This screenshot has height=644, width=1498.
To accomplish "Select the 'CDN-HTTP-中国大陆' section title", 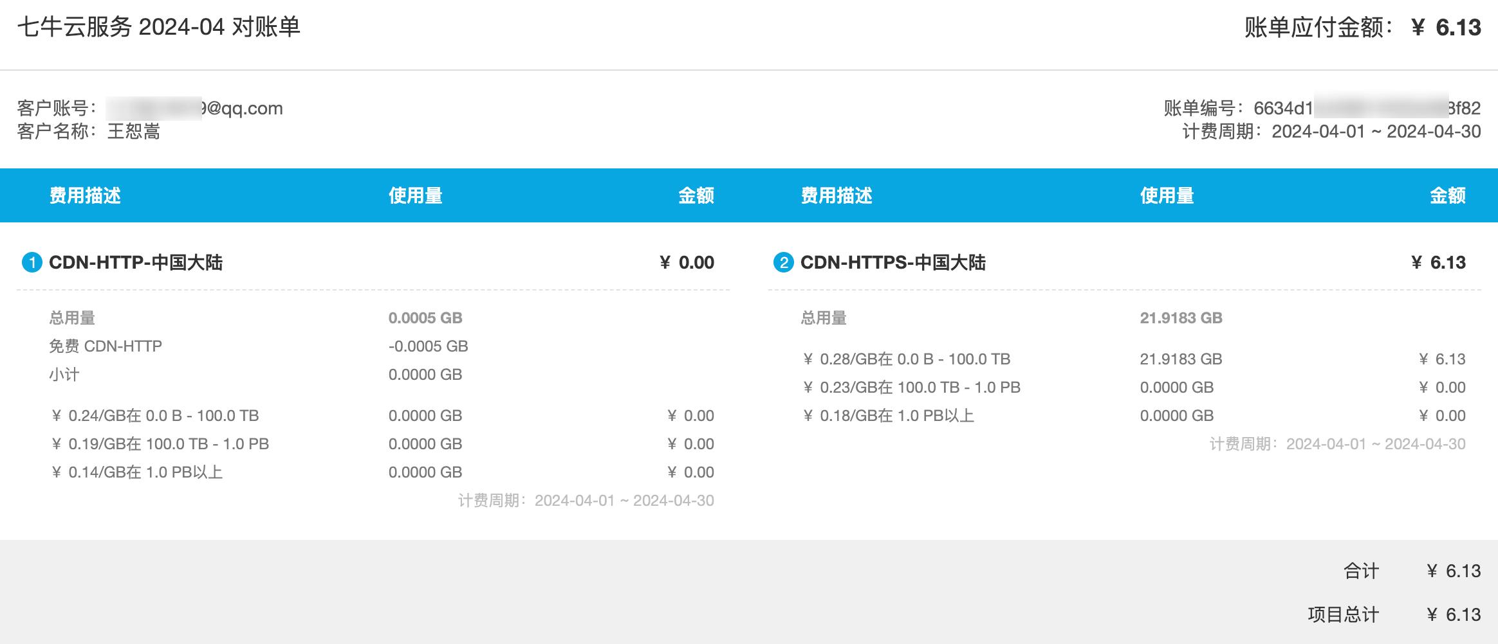I will pyautogui.click(x=136, y=262).
